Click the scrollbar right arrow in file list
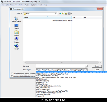107x102 pixels. pos(101,62)
